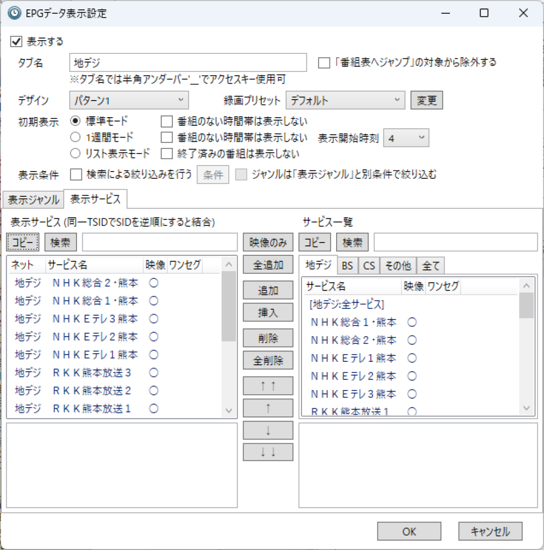544x550 pixels.
Task: Select ＮＨＫ総合１・熊本 in 表示サービス list
Action: pyautogui.click(x=115, y=301)
